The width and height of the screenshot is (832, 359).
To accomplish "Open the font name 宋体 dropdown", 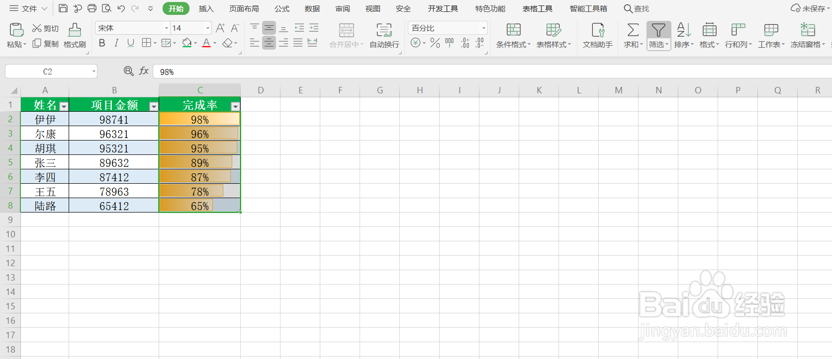I will 167,28.
